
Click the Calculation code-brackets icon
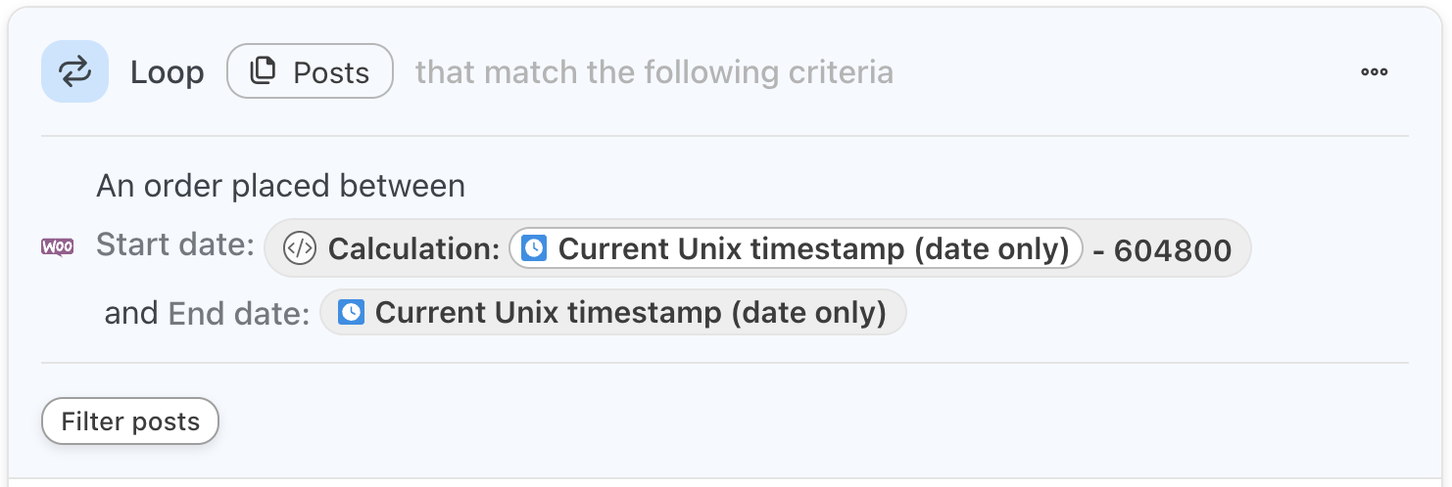pos(299,248)
